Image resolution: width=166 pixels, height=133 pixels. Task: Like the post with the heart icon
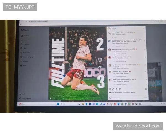110,89
